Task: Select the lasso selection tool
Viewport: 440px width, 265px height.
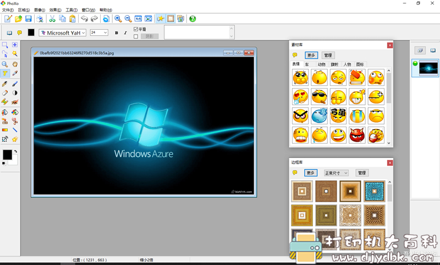Action: coord(5,54)
